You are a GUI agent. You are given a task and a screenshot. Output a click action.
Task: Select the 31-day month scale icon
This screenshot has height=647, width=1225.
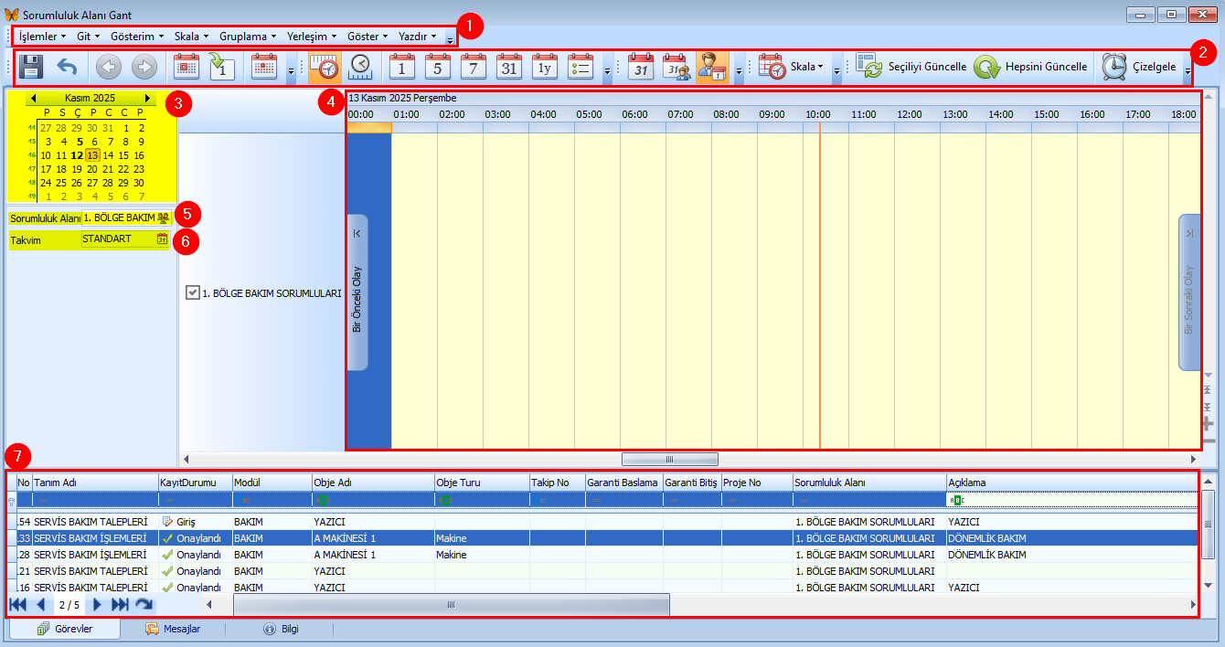509,67
